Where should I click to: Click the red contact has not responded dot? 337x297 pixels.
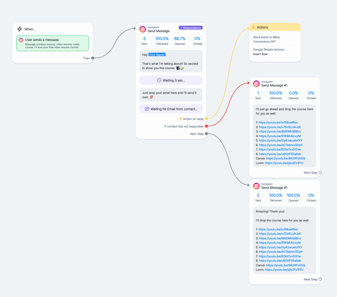coord(206,126)
